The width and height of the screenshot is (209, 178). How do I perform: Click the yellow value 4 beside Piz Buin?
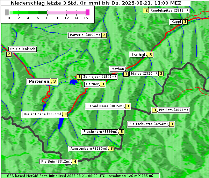coord(75,162)
